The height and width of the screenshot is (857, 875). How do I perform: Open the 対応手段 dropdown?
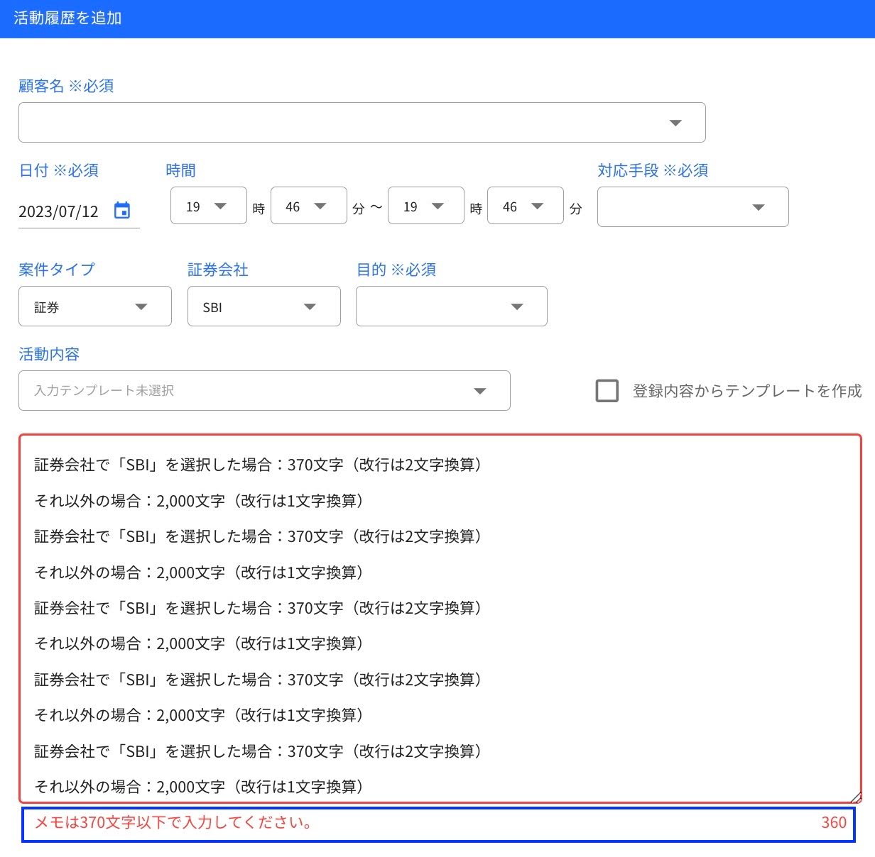coord(693,207)
